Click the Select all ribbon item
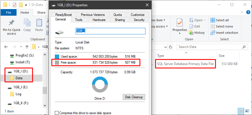The image size is (252, 115). point(220,20)
